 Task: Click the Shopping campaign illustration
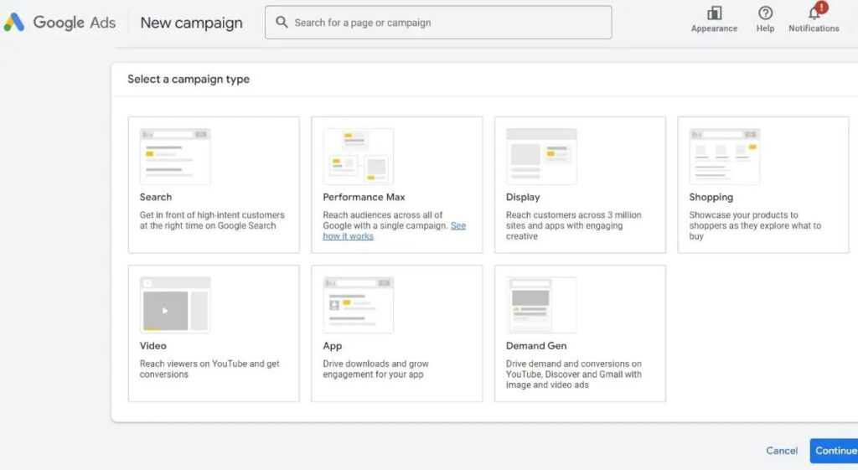[725, 157]
